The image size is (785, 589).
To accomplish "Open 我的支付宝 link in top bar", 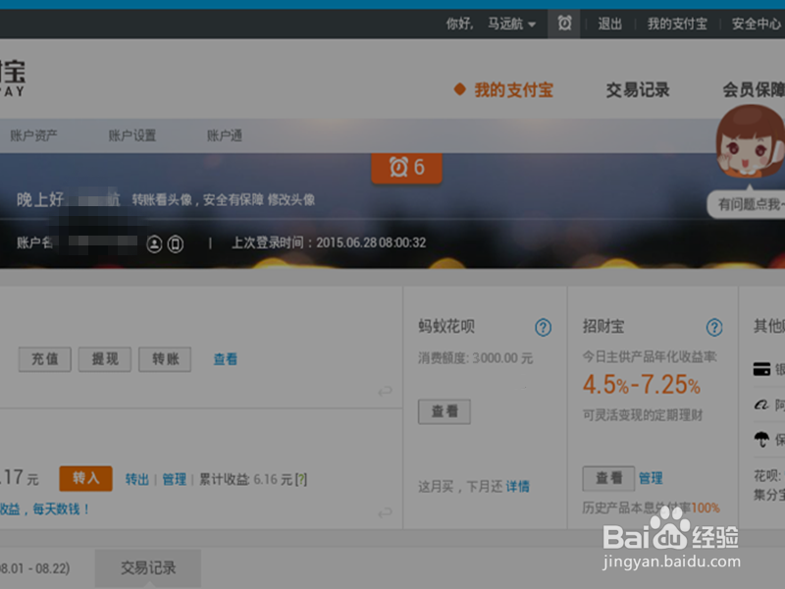I will [x=677, y=24].
